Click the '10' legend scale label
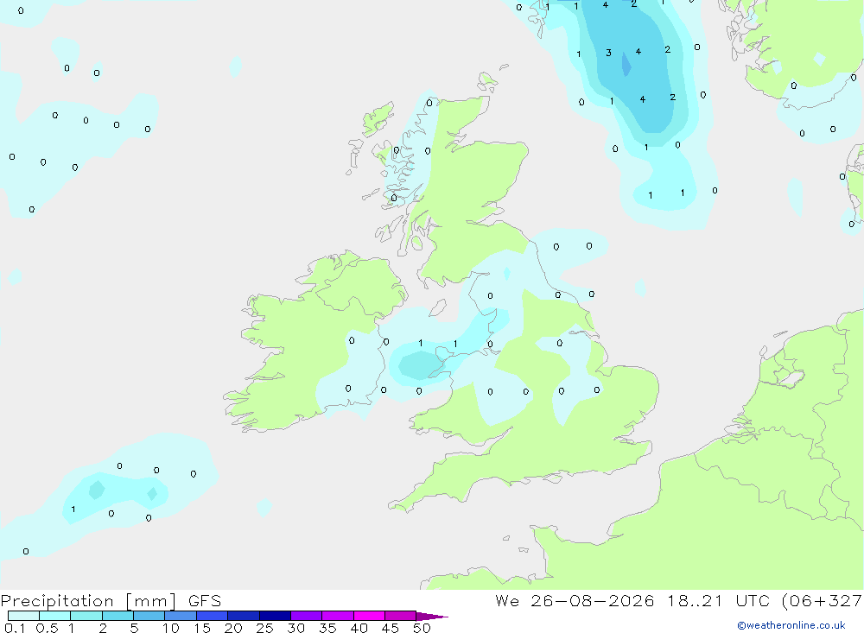 [171, 628]
